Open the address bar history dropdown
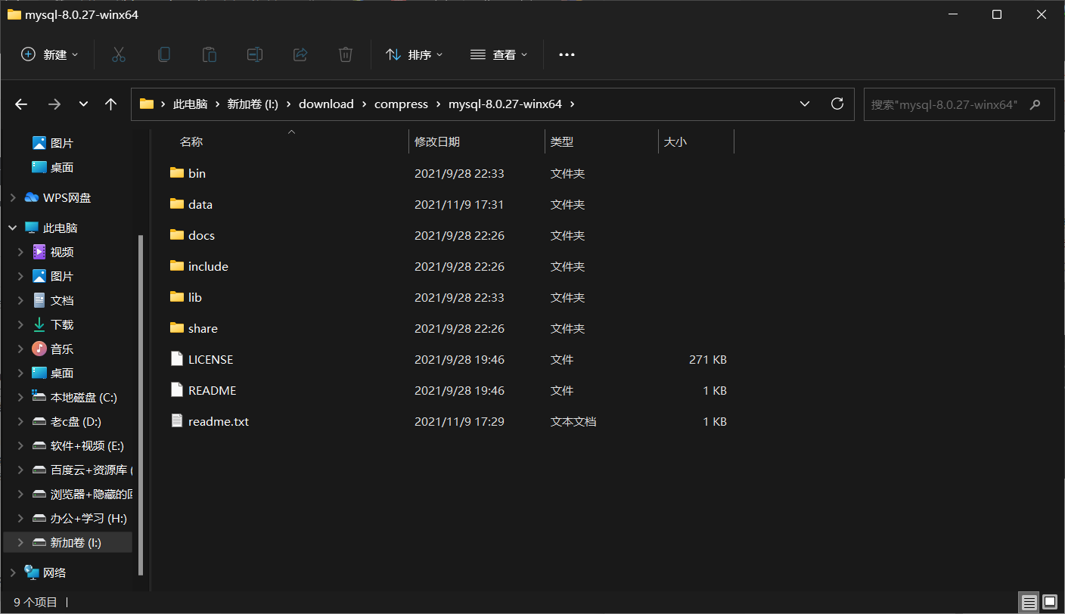Screen dimensions: 1065x614 (805, 104)
